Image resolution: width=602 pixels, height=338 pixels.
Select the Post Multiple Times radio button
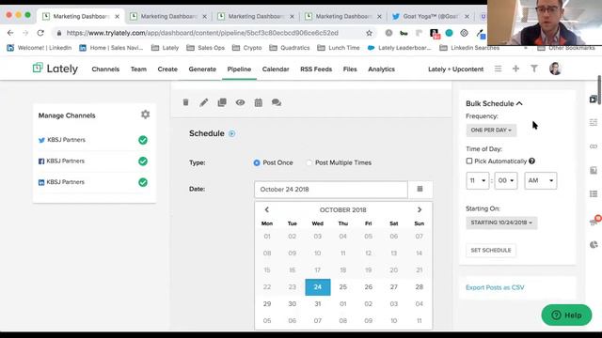coord(309,162)
